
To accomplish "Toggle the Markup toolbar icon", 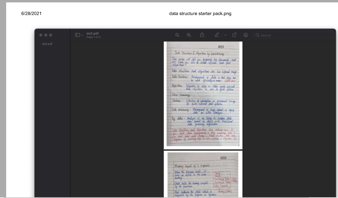I will click(x=246, y=35).
